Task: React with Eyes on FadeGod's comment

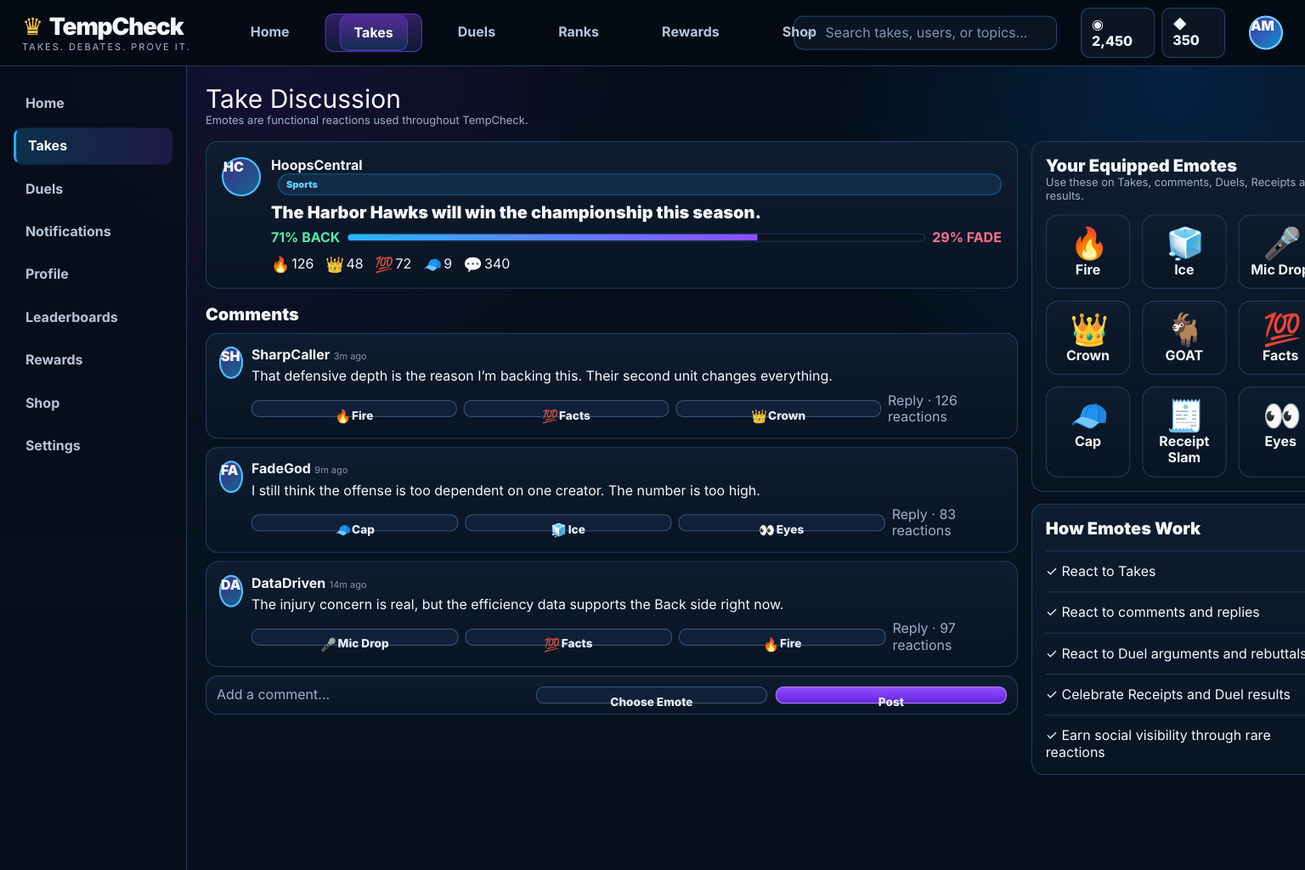Action: [x=782, y=523]
